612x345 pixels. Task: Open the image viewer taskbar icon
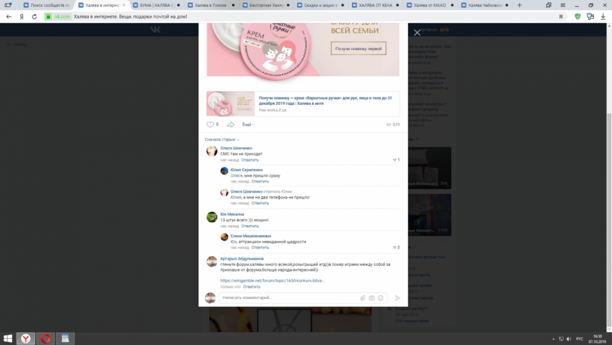65,338
